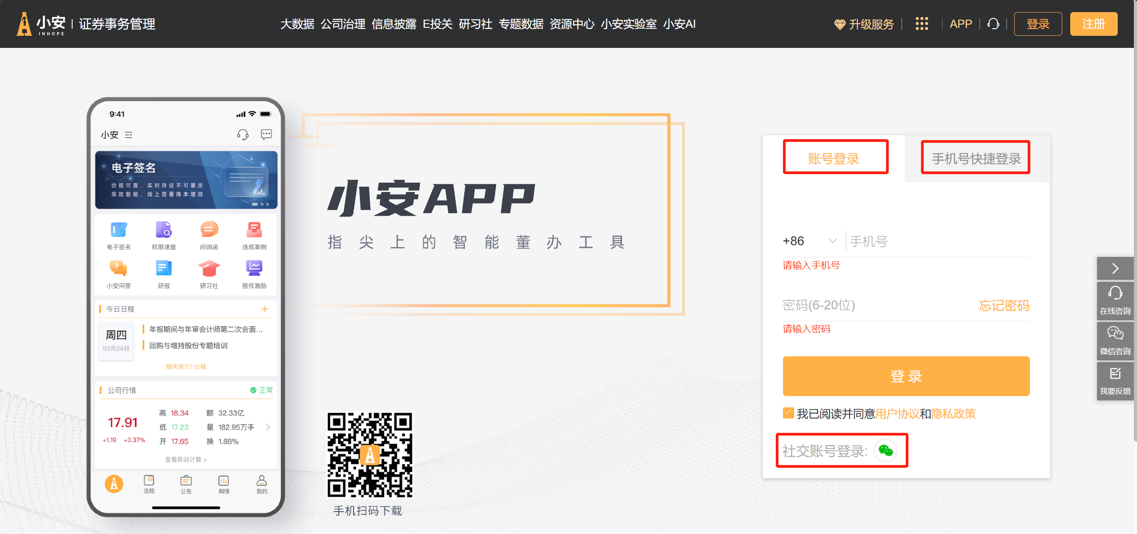Click the 我的 tab icon in the phone
Image resolution: width=1137 pixels, height=534 pixels.
point(262,480)
